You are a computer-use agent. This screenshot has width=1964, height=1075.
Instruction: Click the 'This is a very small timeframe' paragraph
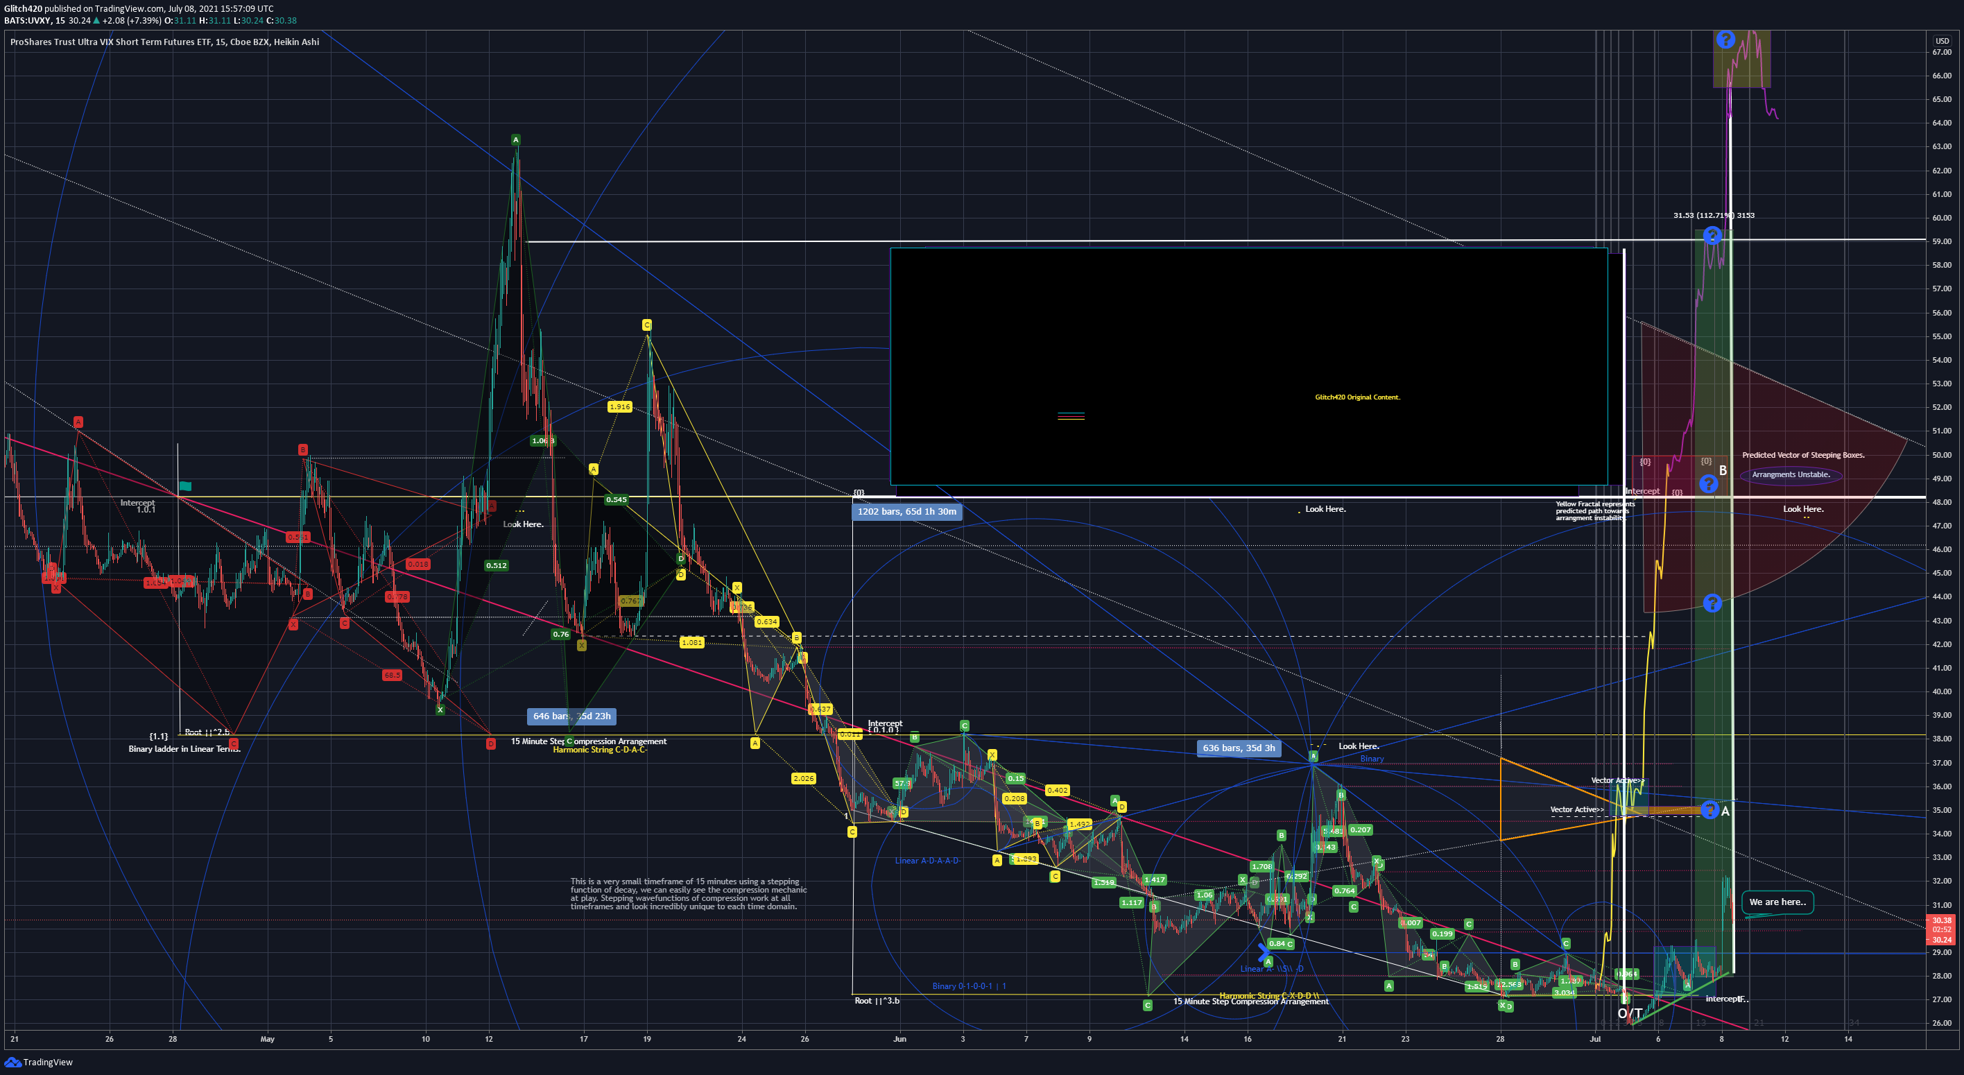click(689, 893)
